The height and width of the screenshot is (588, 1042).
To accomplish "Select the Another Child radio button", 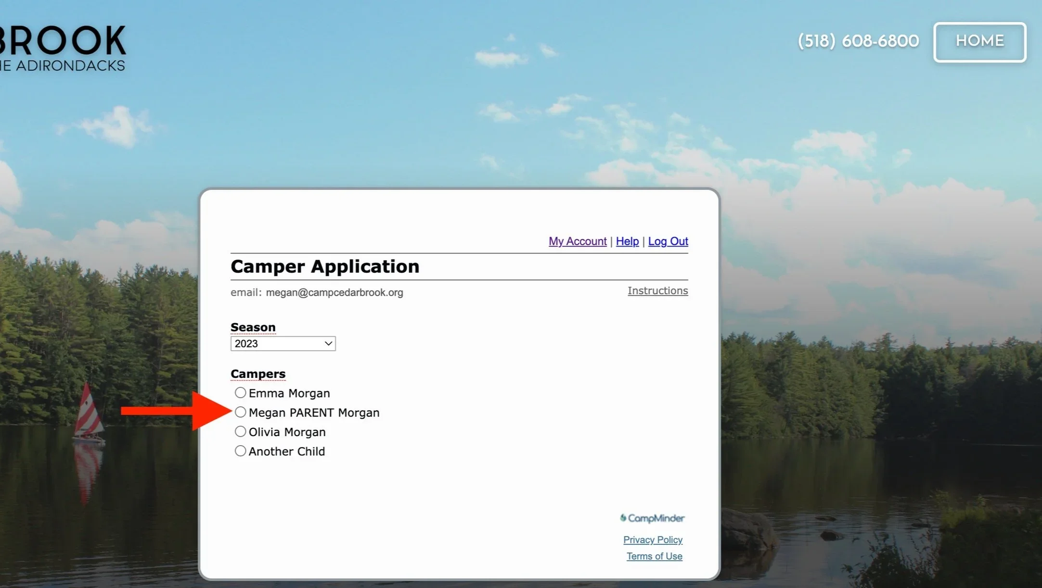I will pyautogui.click(x=240, y=451).
